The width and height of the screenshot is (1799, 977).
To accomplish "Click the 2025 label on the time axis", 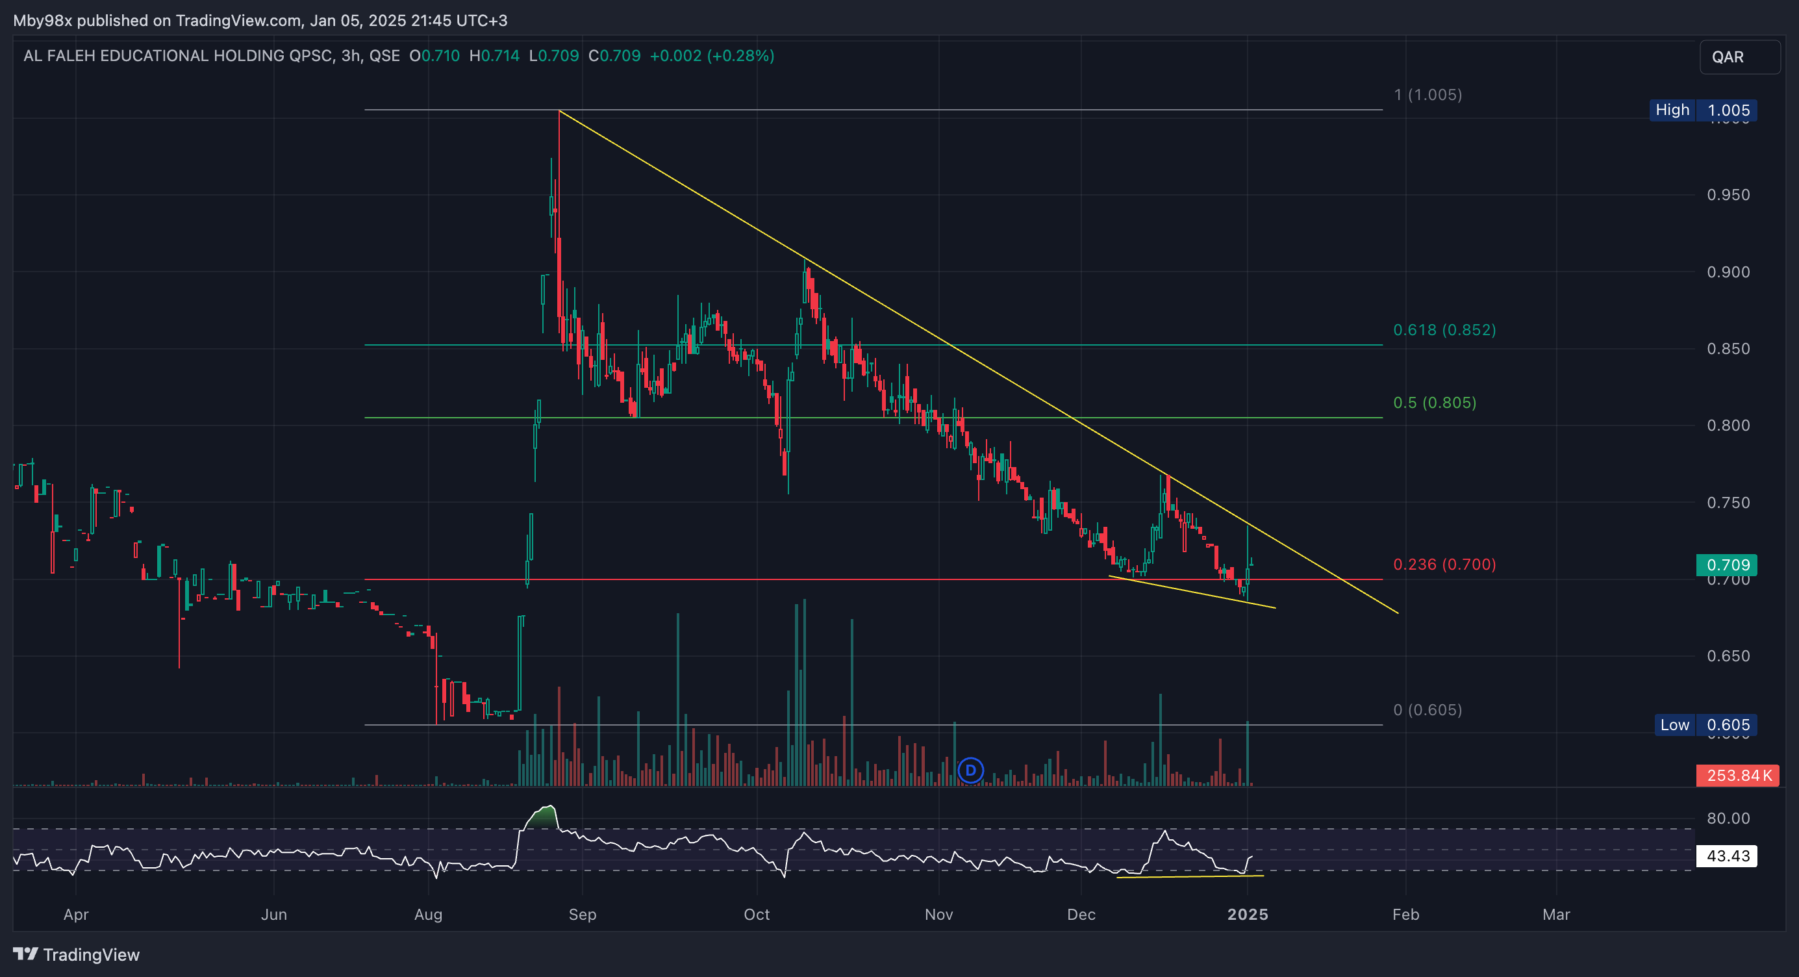I will (x=1248, y=914).
